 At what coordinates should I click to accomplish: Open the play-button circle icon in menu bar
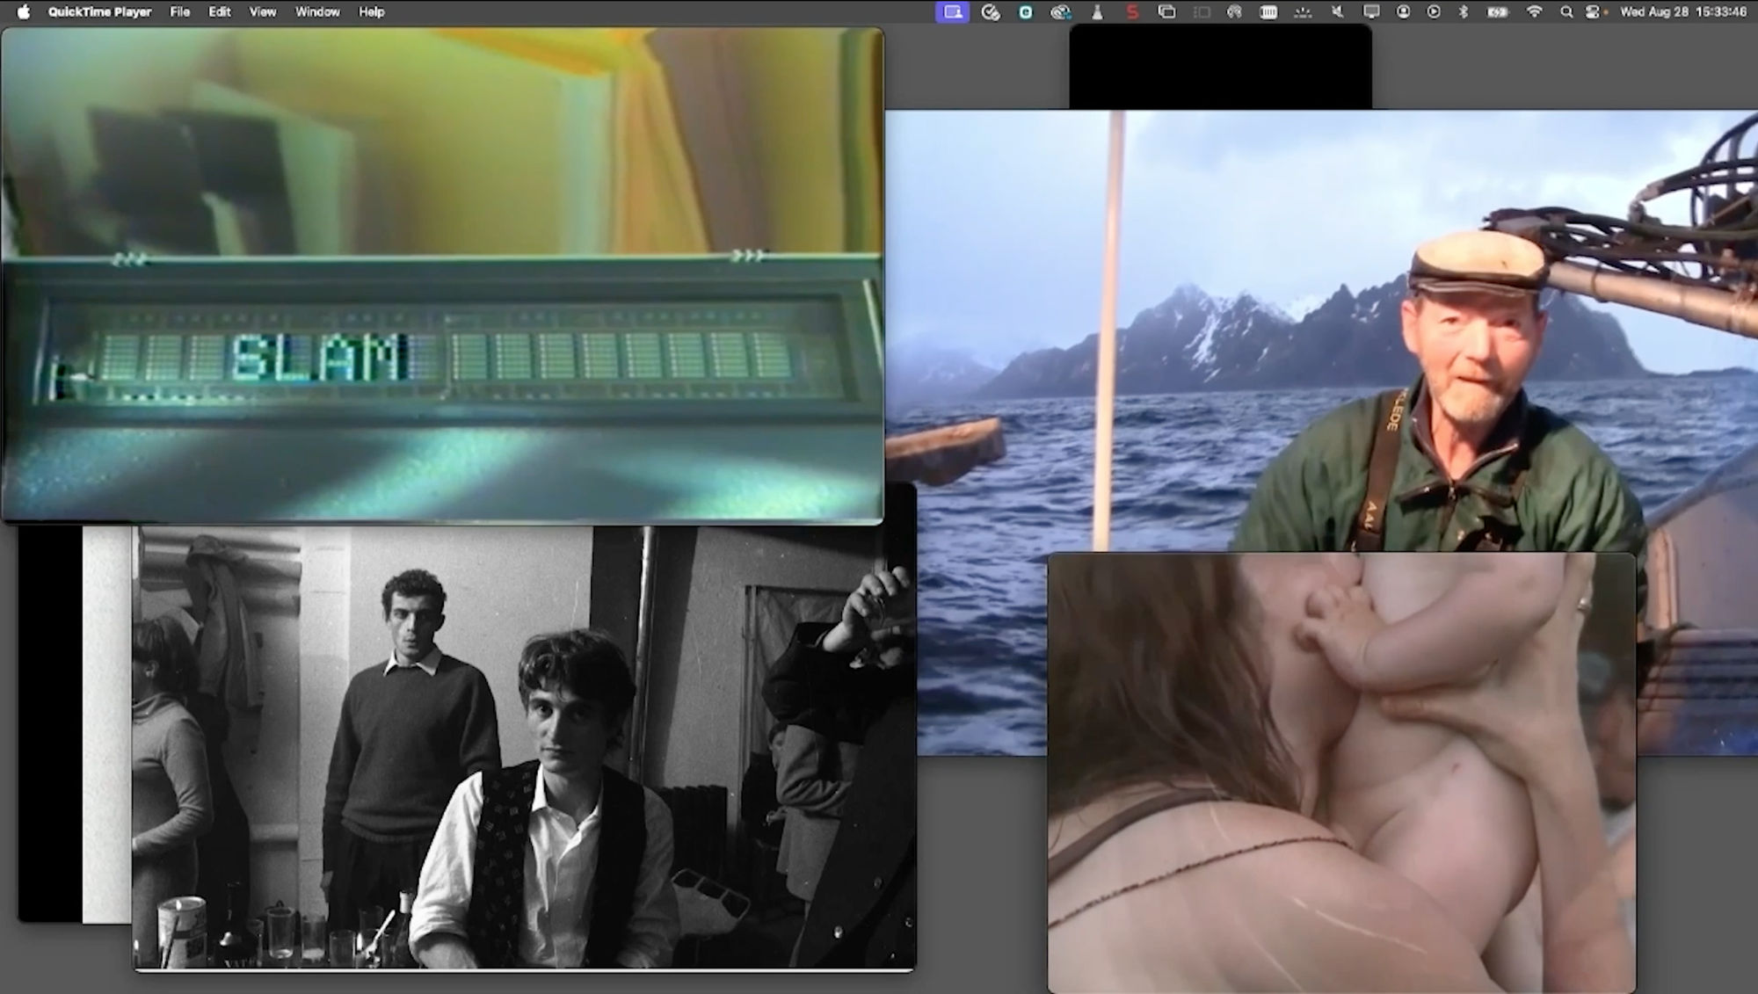click(1435, 11)
